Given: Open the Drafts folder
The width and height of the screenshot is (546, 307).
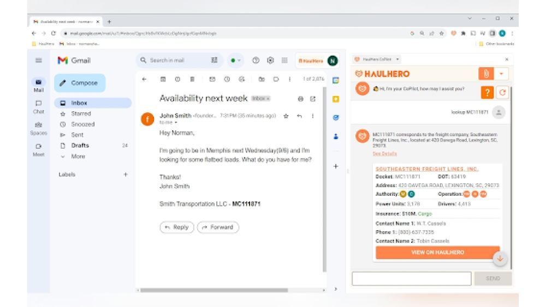Looking at the screenshot, I should point(80,146).
